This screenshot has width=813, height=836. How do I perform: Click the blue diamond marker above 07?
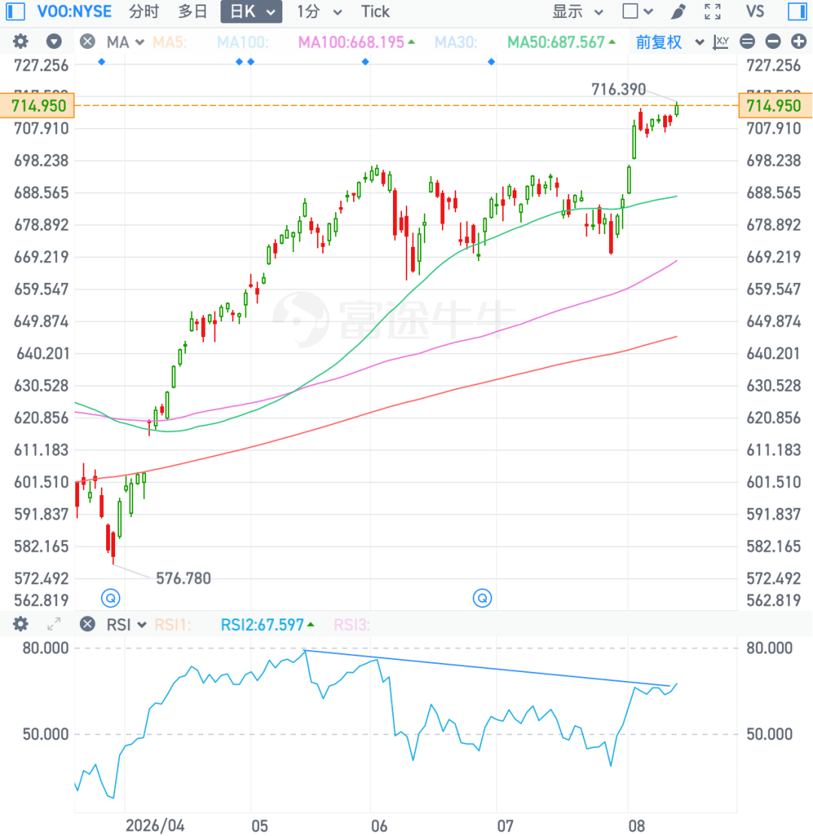click(492, 62)
